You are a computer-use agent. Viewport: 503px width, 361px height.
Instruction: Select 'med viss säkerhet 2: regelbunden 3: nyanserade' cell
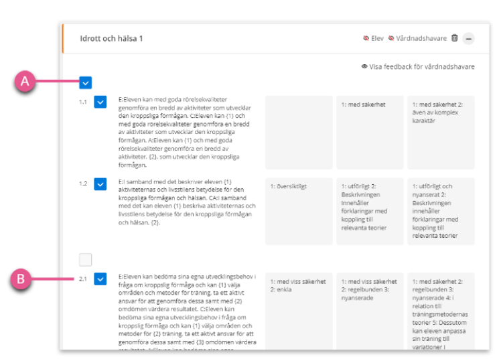(370, 311)
